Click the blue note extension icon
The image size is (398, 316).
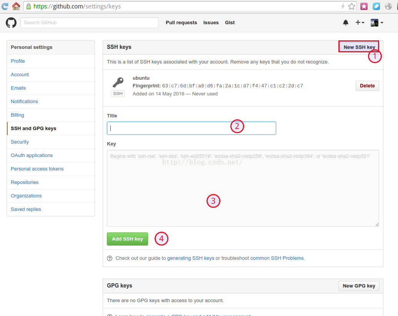pyautogui.click(x=376, y=6)
